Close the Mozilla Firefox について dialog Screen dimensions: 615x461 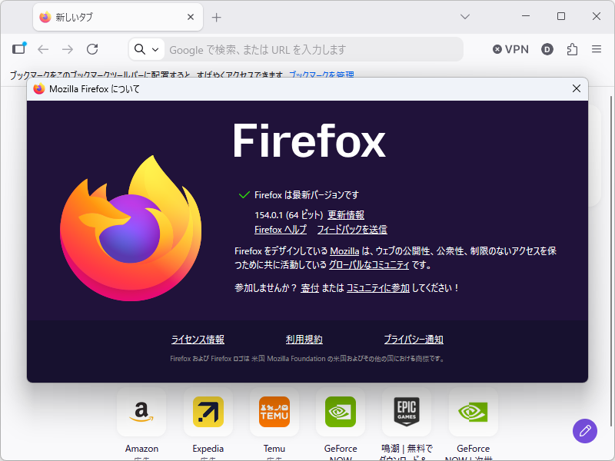pyautogui.click(x=576, y=88)
